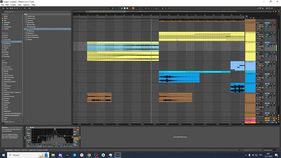Expand the Delay & Loop folder

pos(25,16)
